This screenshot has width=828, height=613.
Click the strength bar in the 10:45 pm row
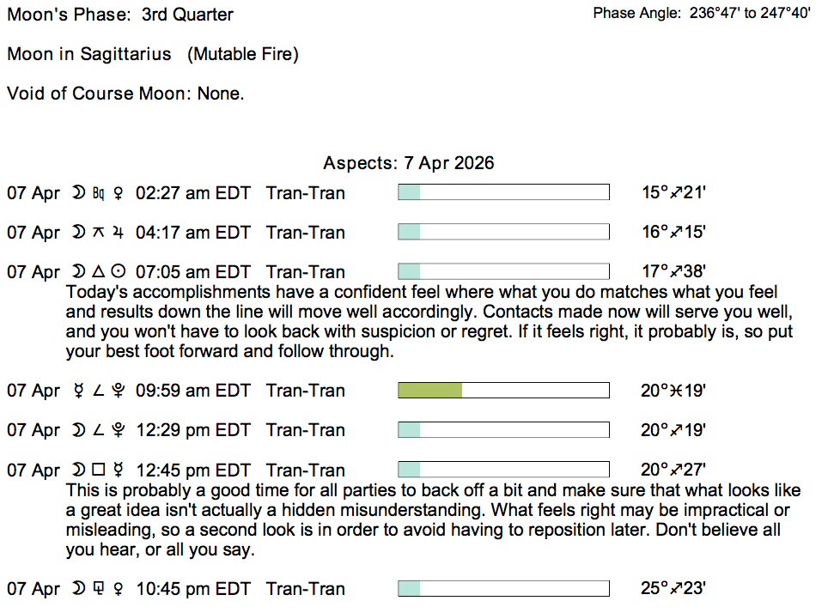[x=503, y=588]
